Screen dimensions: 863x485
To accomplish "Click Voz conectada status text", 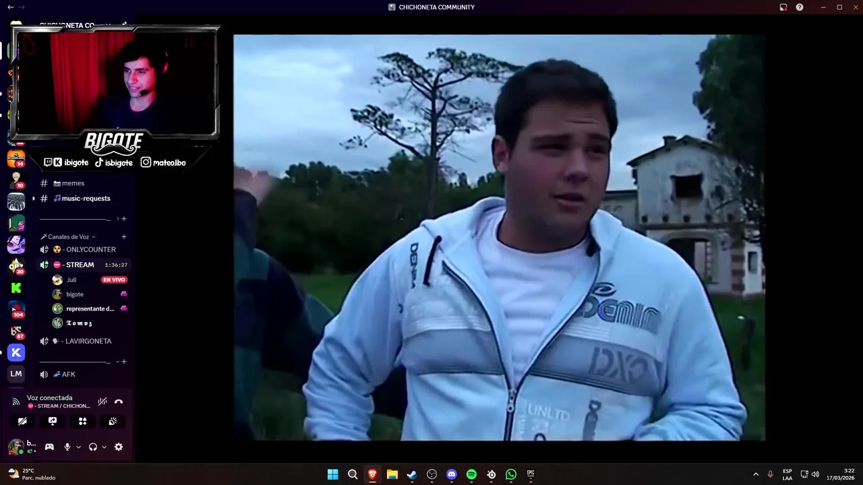I will click(49, 397).
